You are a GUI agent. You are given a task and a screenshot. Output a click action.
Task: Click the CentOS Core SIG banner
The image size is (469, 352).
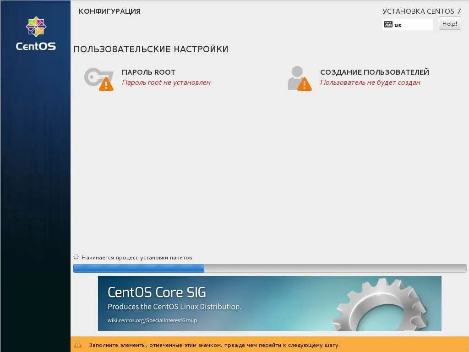269,303
